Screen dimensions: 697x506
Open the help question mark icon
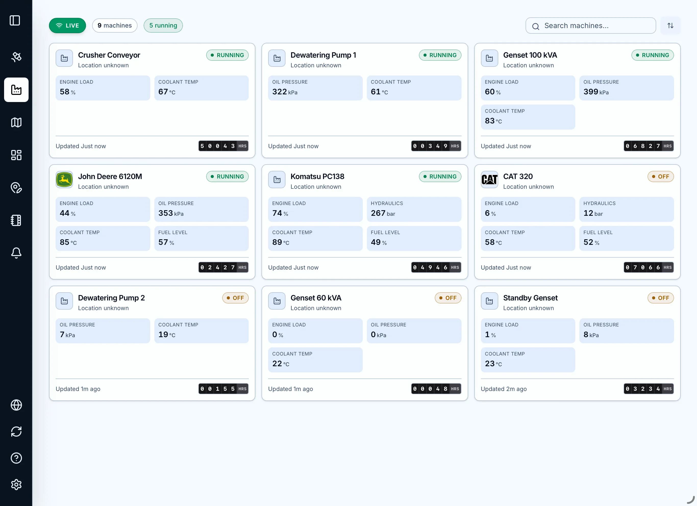point(16,458)
